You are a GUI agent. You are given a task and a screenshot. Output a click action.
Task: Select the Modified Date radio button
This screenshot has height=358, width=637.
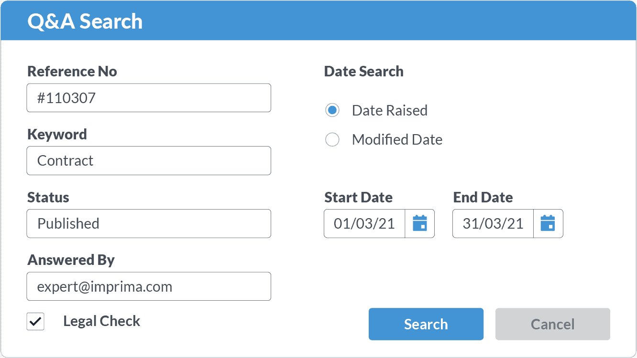tap(332, 139)
